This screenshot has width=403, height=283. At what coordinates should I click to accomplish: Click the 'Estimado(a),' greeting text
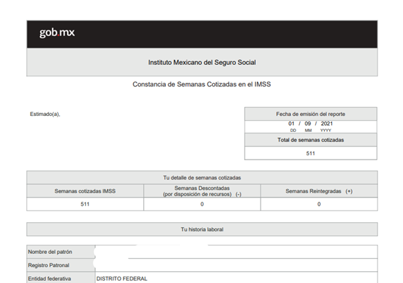point(45,114)
